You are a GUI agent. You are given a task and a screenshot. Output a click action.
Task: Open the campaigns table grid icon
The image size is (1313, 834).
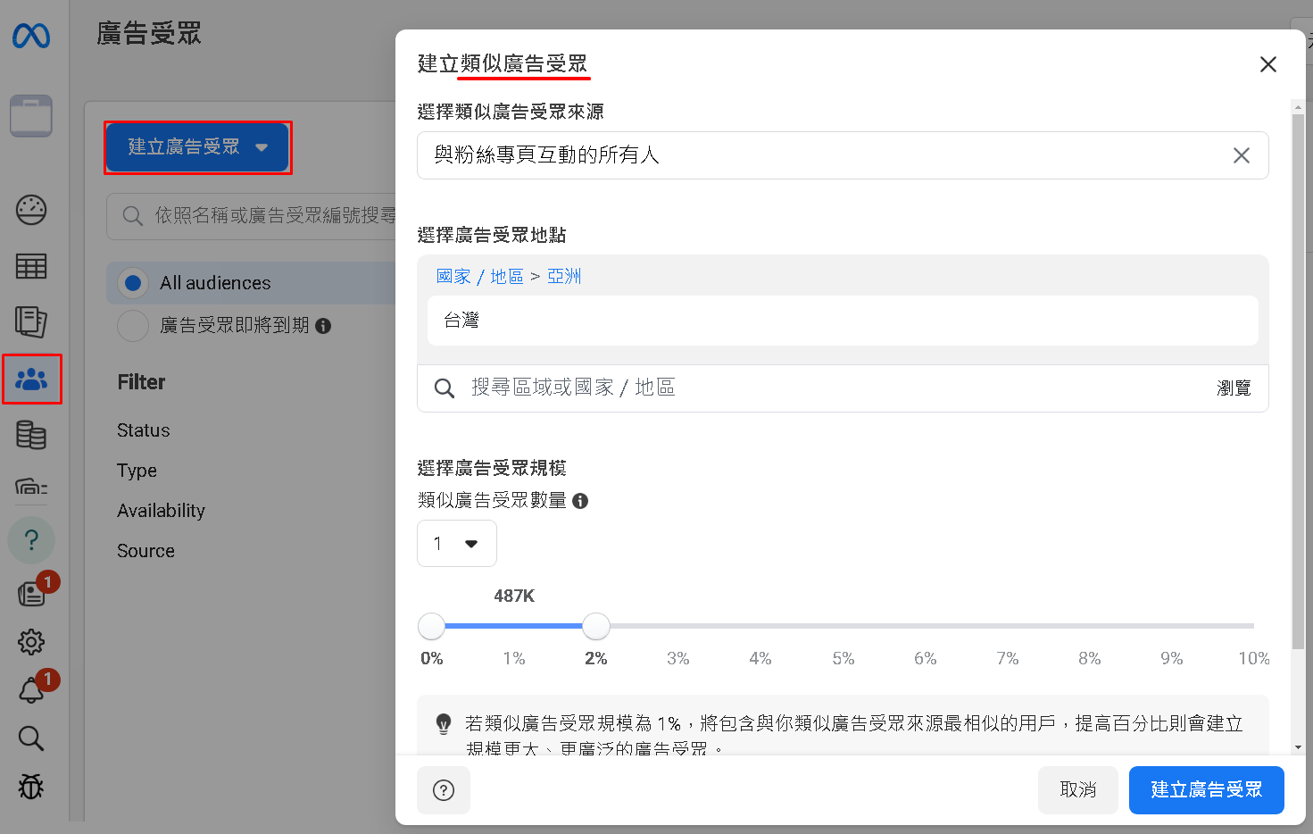(x=31, y=266)
